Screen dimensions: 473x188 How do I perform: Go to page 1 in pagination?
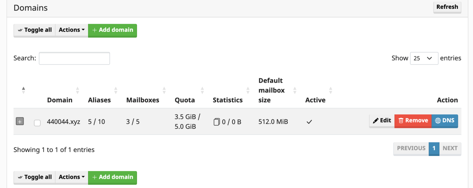pos(434,148)
